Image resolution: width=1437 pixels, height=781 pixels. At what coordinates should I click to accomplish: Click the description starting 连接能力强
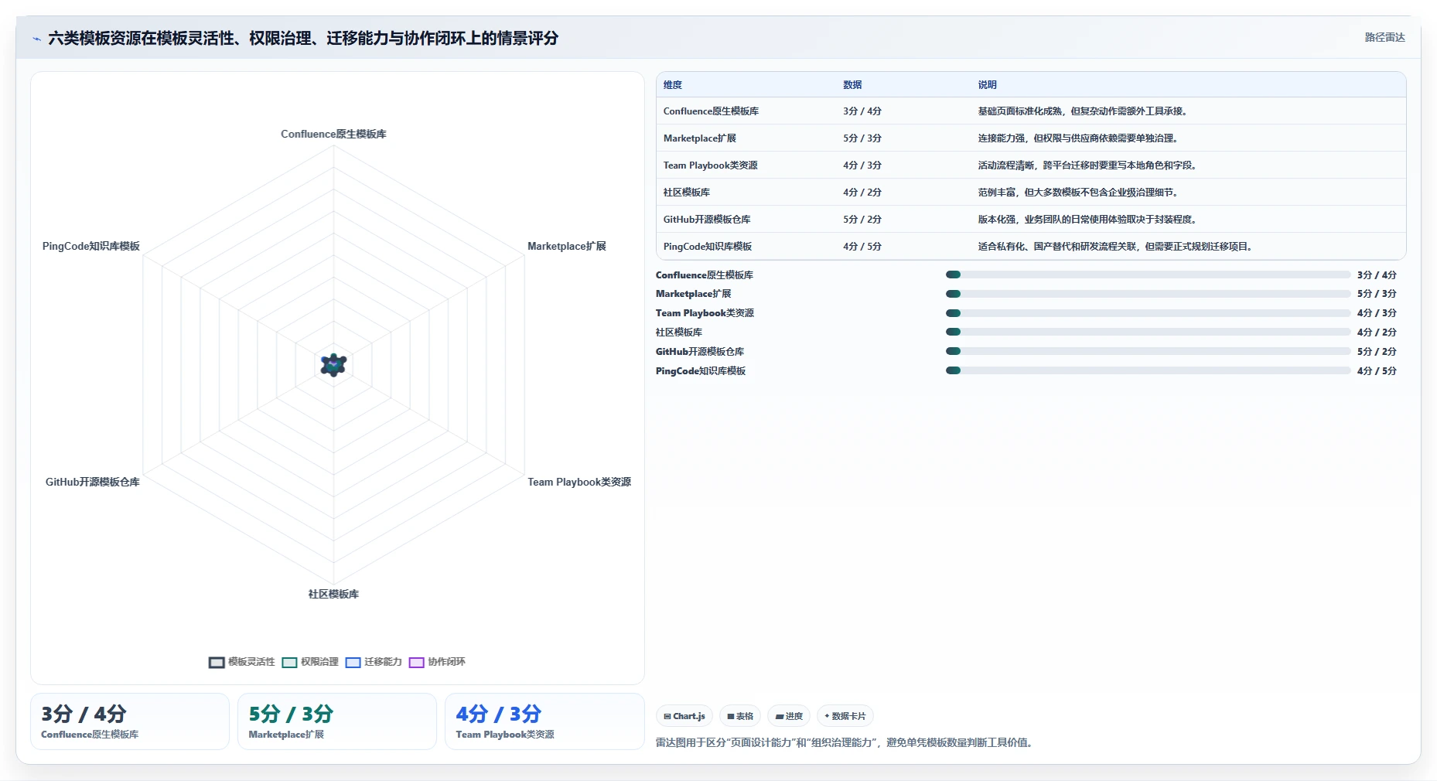point(1078,138)
